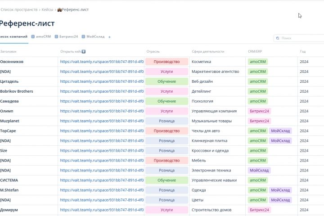Type in the Поиск search field
Image resolution: width=324 pixels, height=216 pixels.
point(299,38)
